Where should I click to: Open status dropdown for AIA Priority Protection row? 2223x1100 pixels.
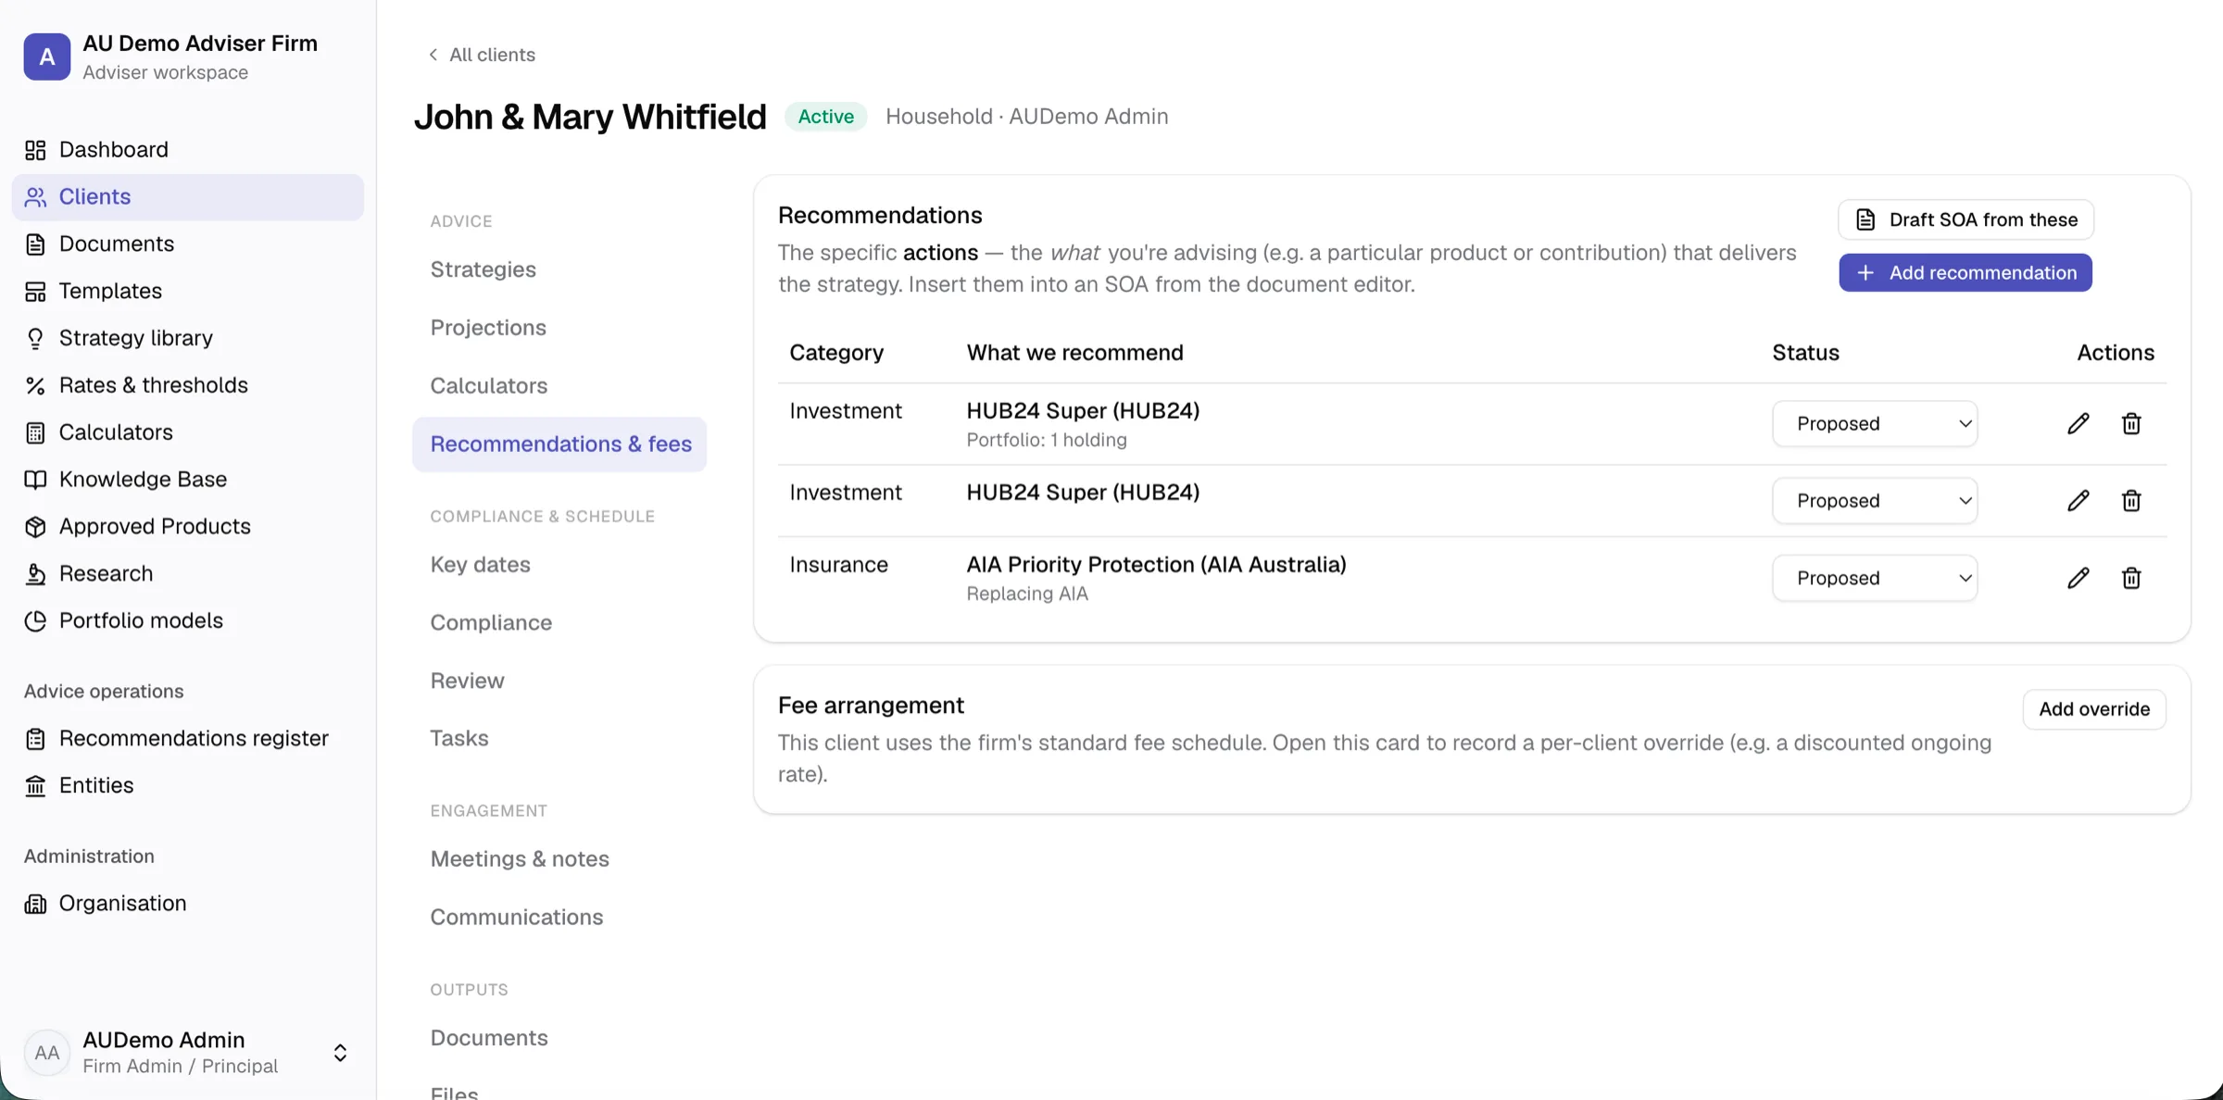1875,578
